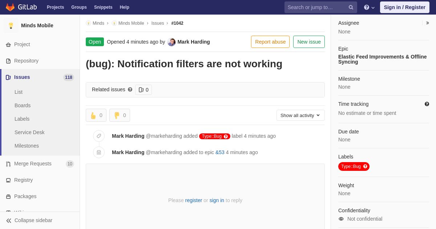Viewport: 436px width, 229px height.
Task: Open the Boards submenu item
Action: click(x=23, y=105)
